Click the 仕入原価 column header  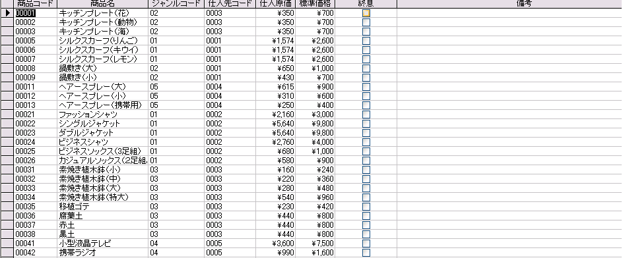pyautogui.click(x=275, y=4)
